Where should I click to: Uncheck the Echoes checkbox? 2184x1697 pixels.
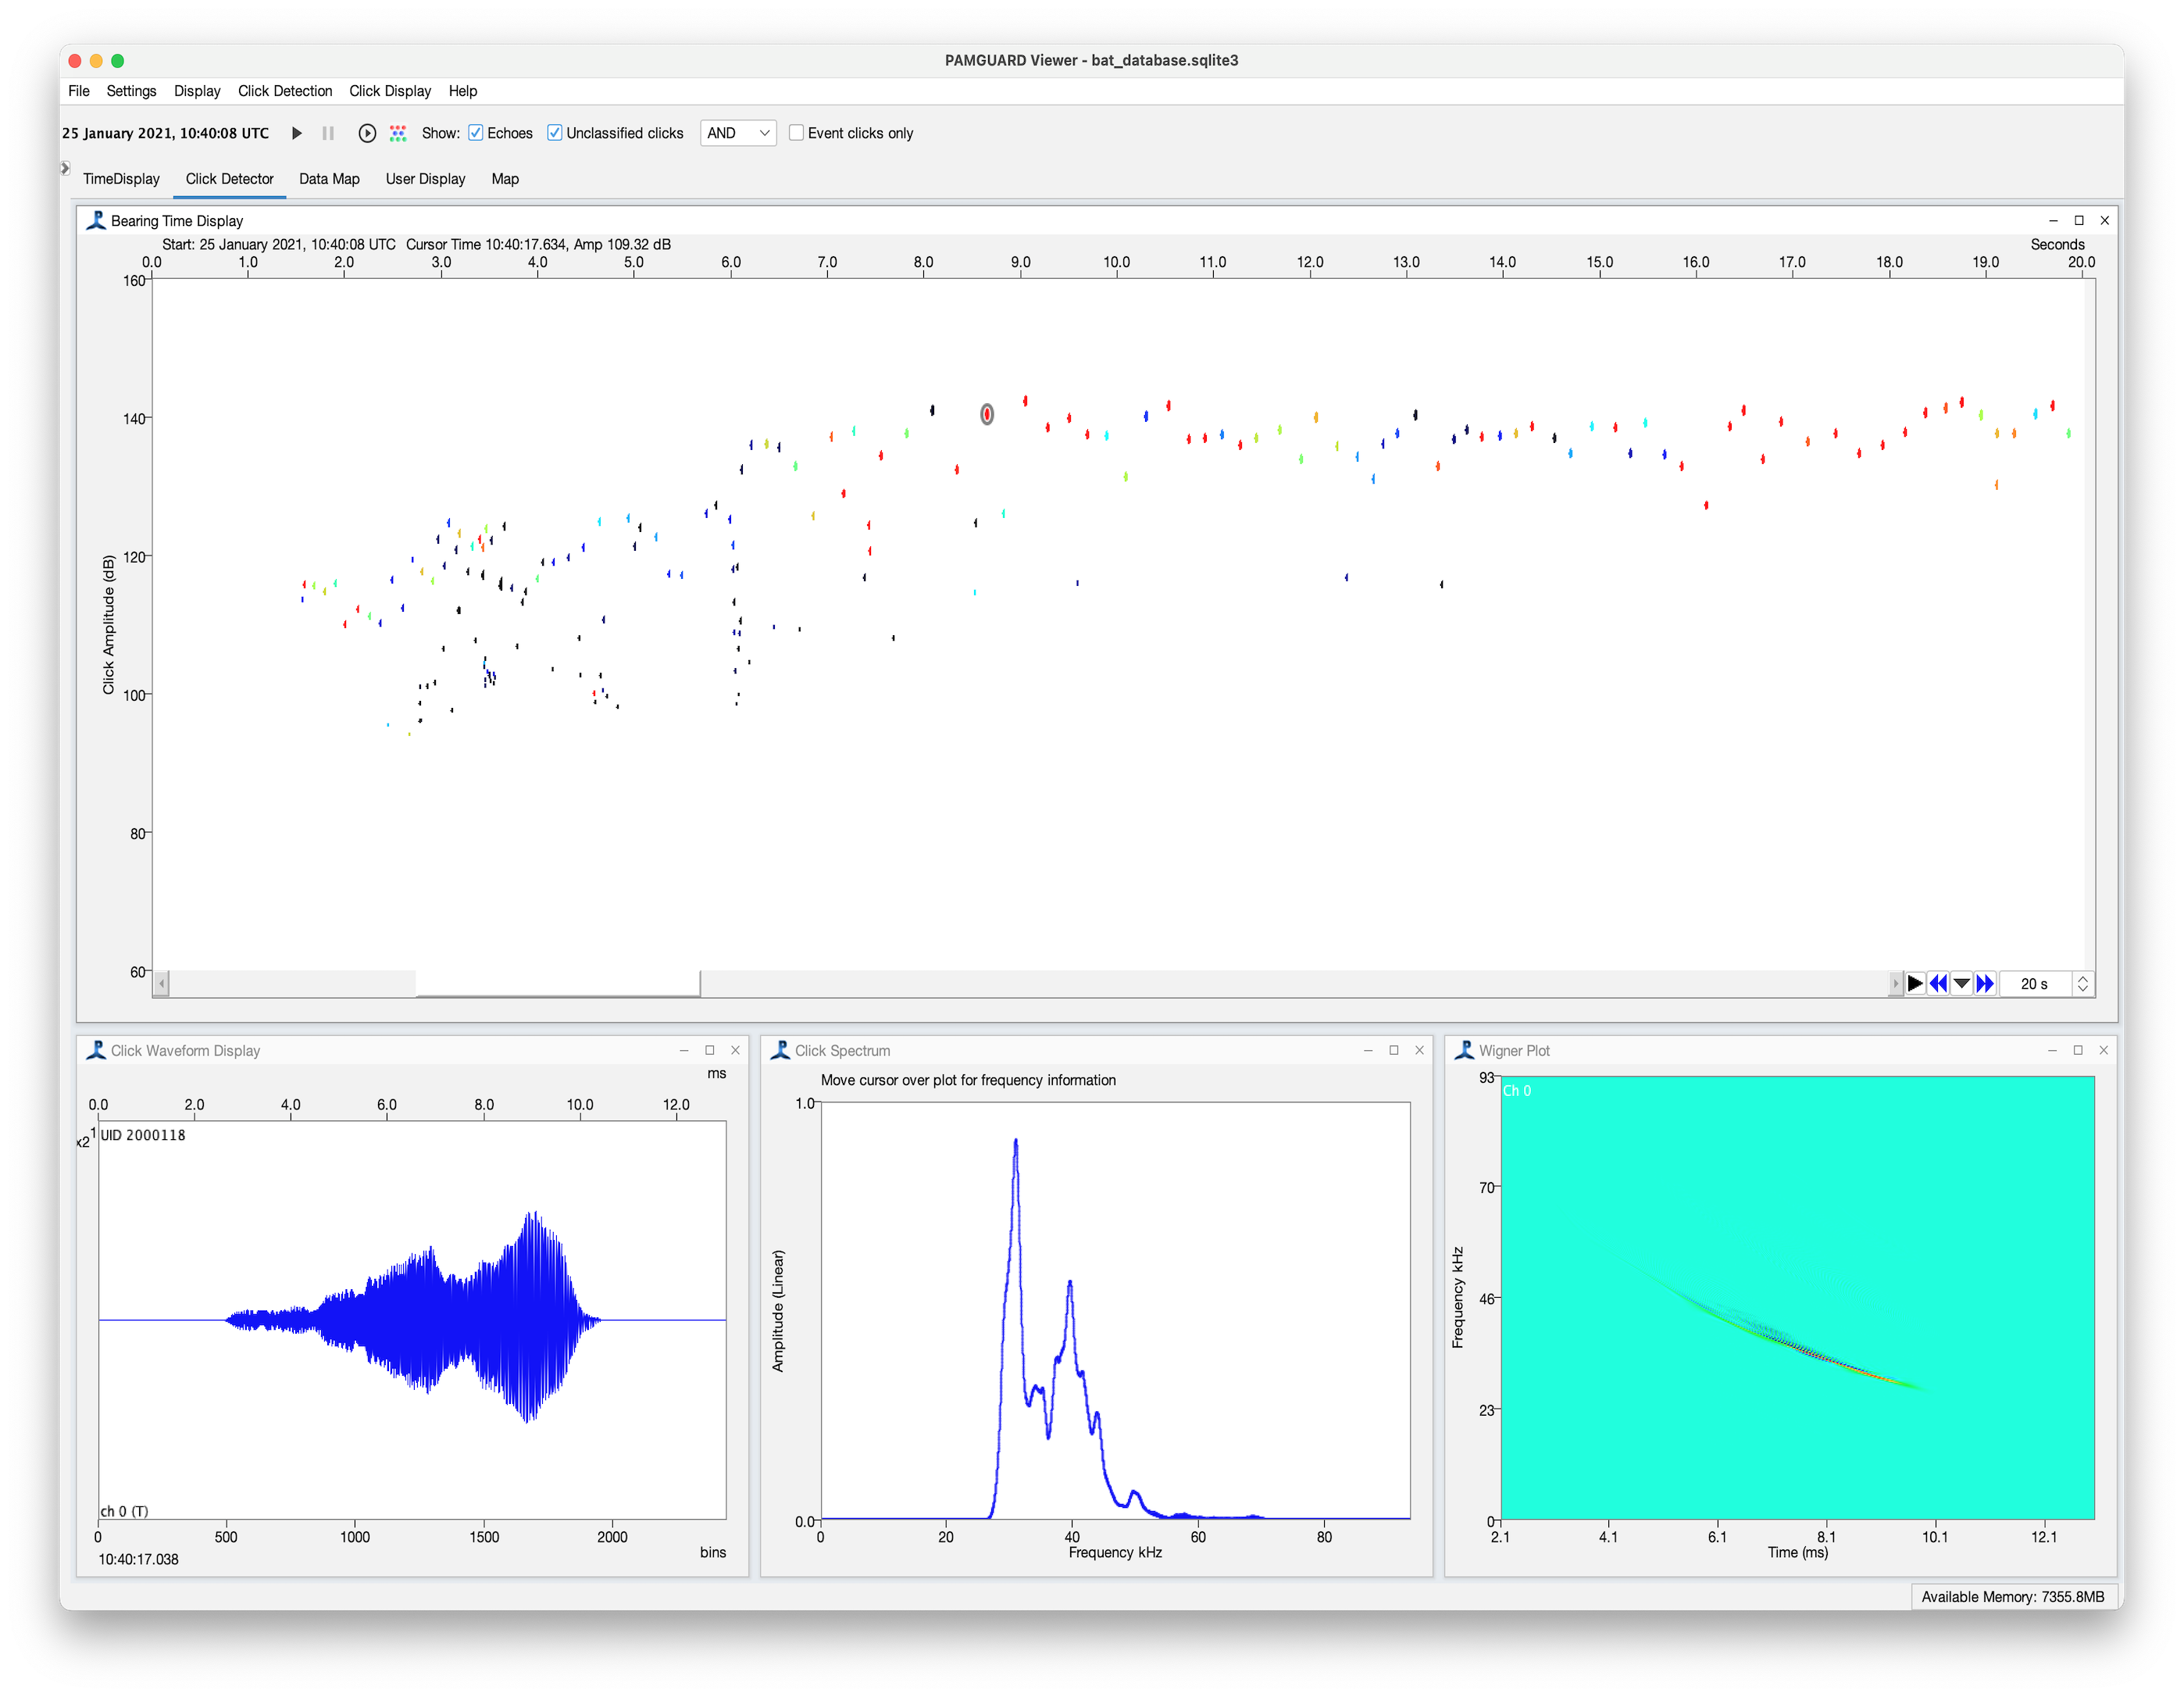pos(476,133)
